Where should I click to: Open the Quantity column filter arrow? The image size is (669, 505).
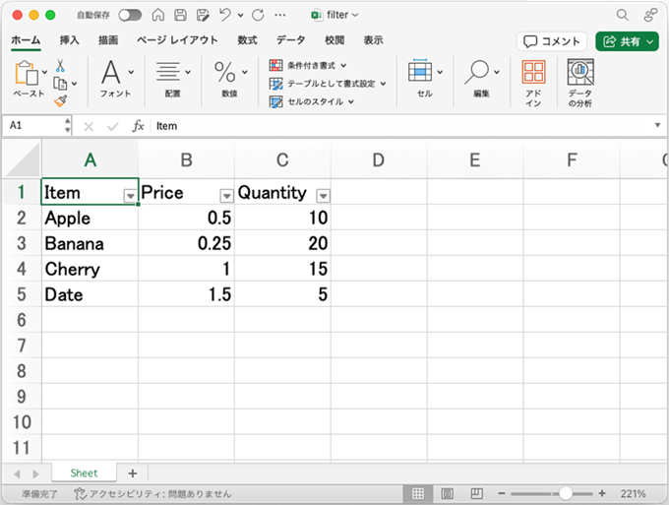323,196
